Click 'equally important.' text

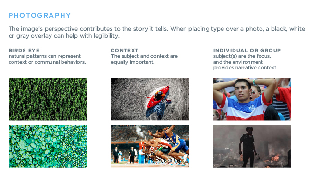133,62
